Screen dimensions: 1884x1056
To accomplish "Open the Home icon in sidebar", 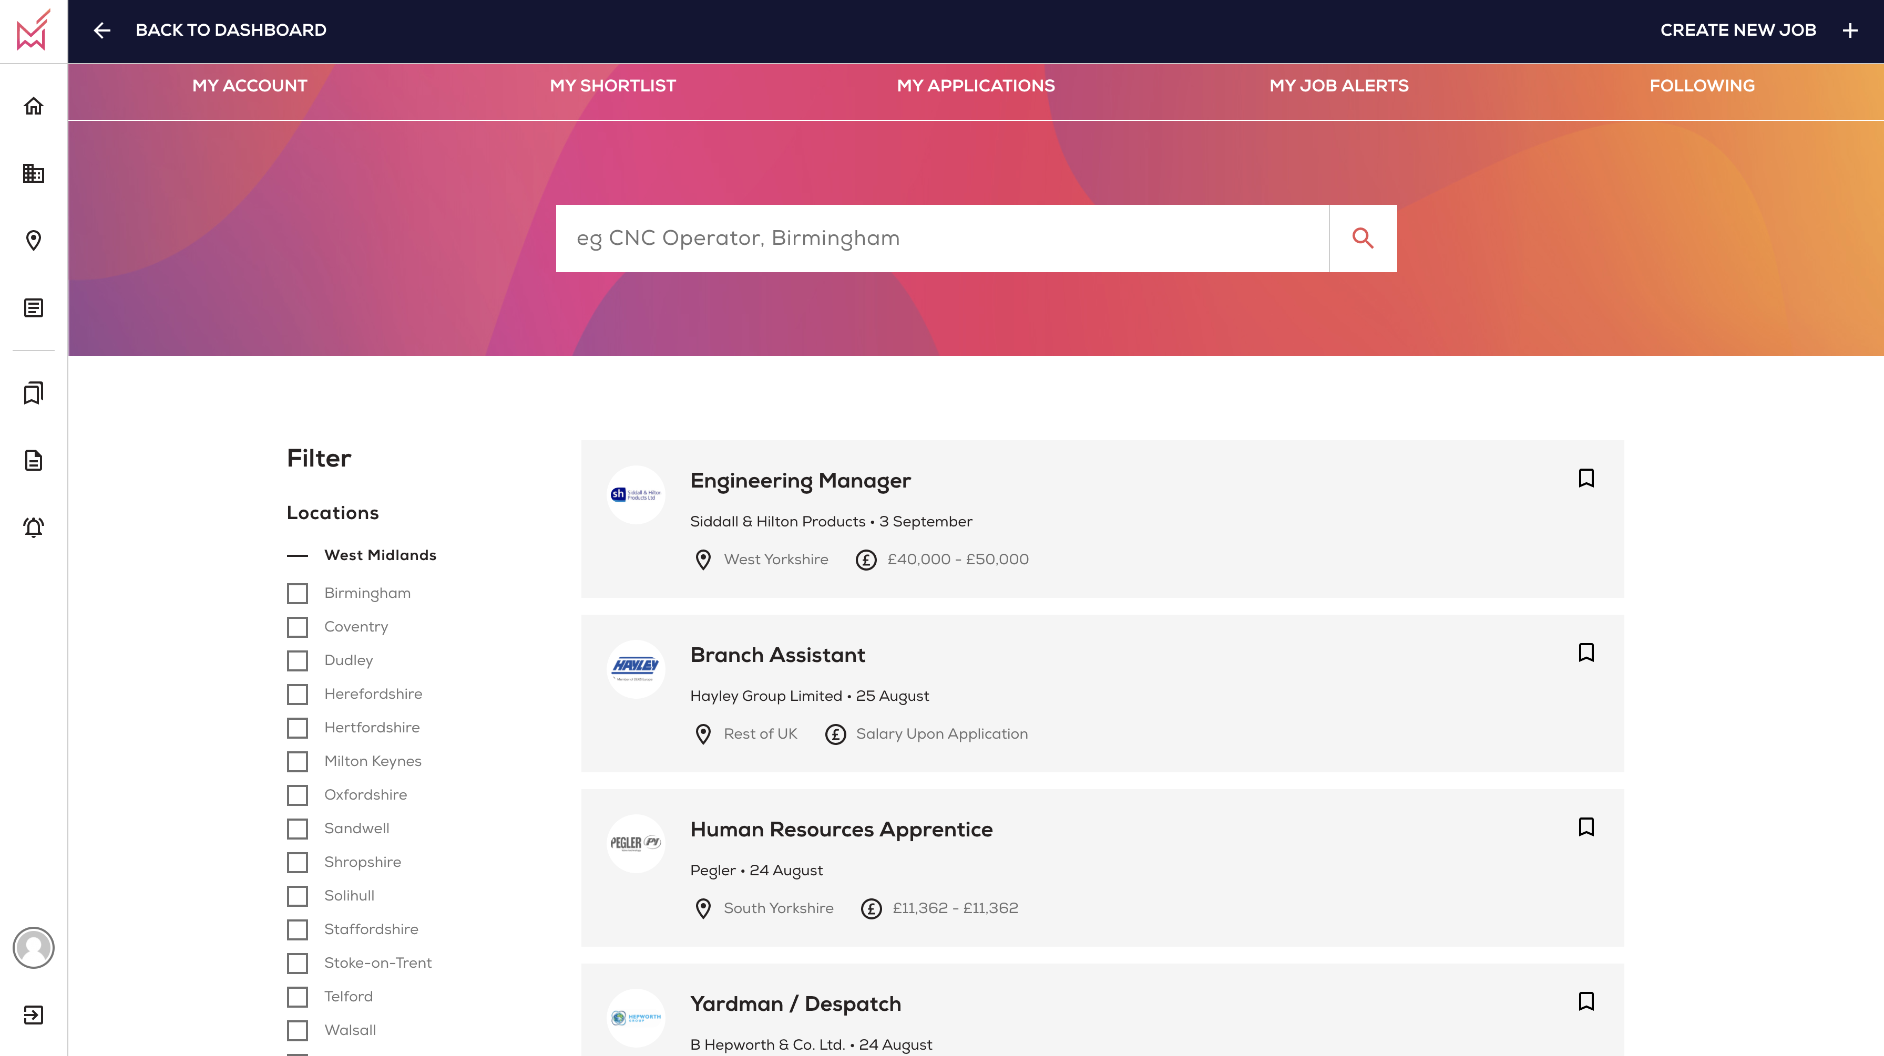I will [x=34, y=106].
